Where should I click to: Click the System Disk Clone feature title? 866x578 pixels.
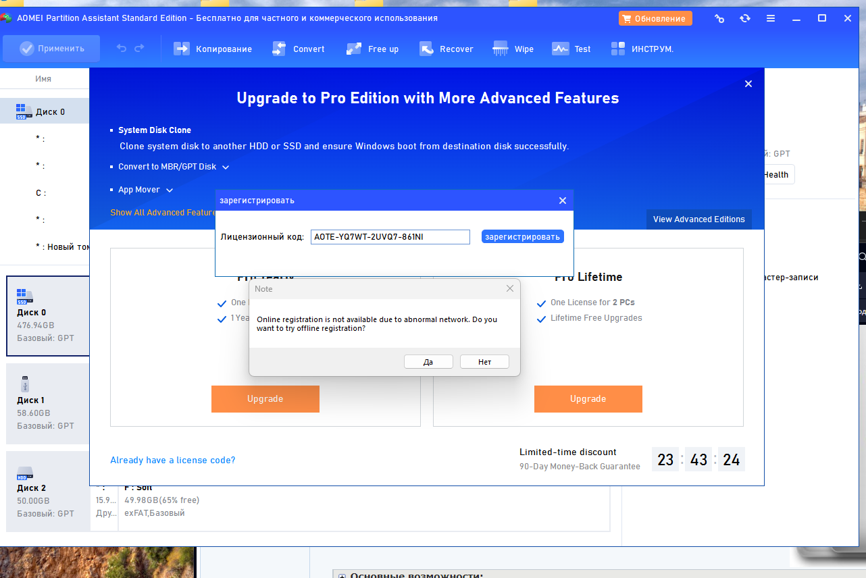[x=155, y=130]
